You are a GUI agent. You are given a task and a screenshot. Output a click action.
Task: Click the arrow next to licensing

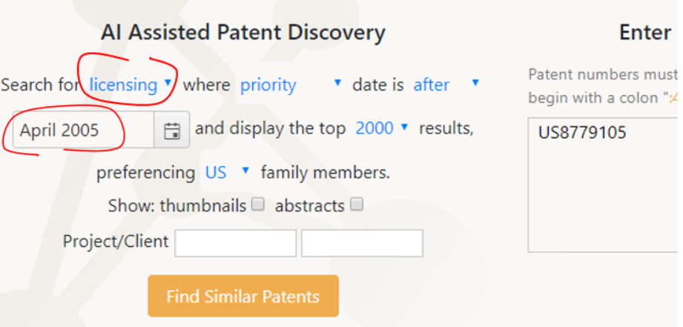point(168,82)
